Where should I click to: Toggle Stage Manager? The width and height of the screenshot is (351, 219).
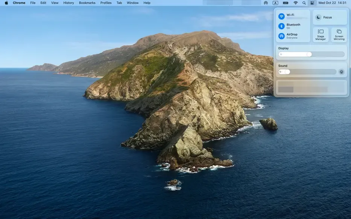[x=321, y=35]
